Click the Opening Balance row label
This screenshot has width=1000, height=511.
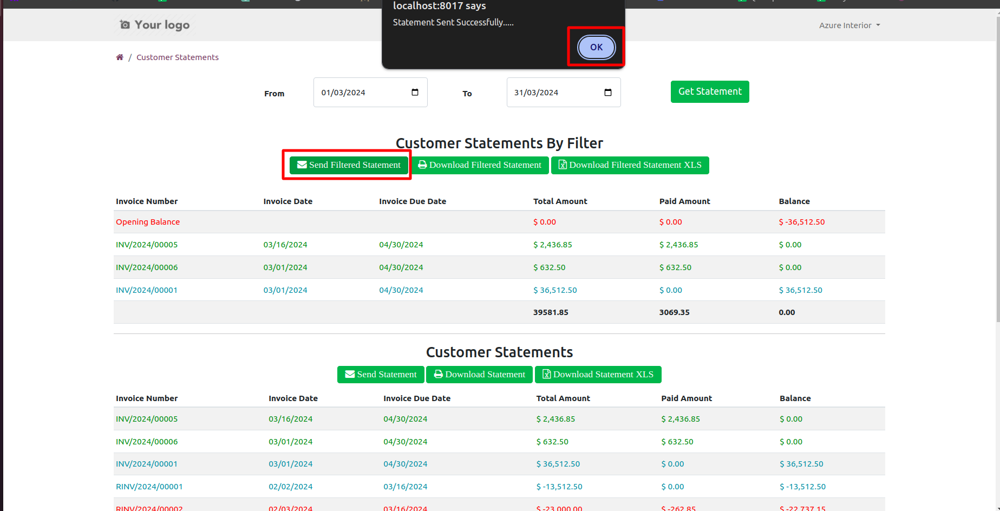coord(148,222)
